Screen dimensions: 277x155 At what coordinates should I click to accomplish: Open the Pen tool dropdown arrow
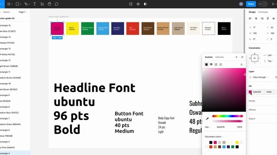click(x=29, y=4)
